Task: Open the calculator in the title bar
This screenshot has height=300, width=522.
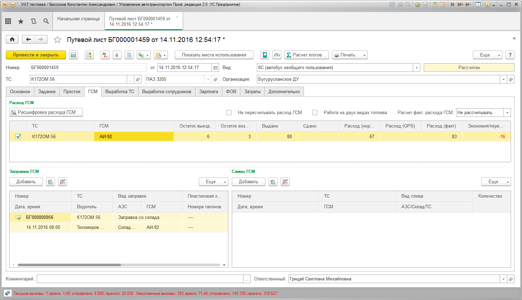Action: [x=435, y=4]
